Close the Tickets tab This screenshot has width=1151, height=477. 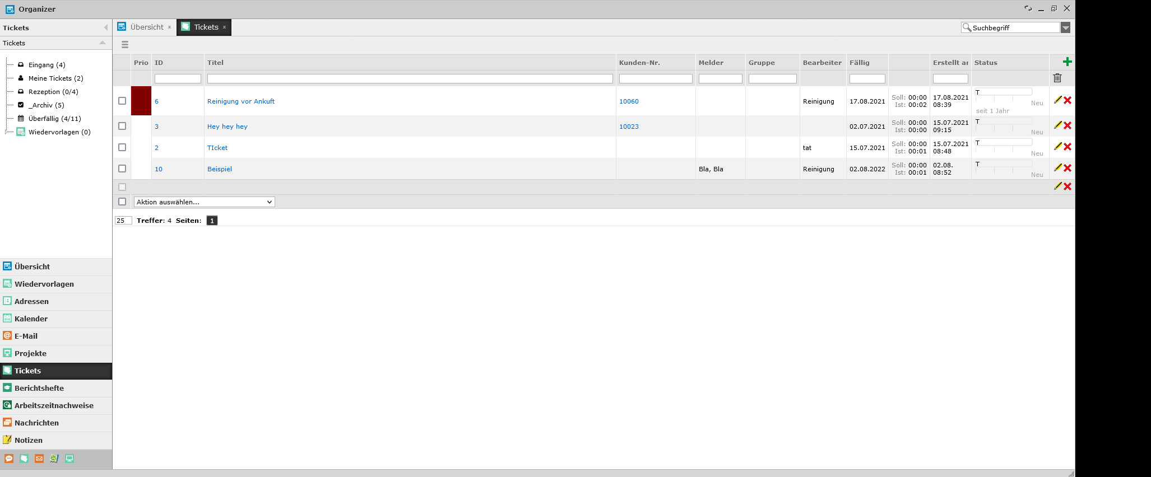[224, 27]
